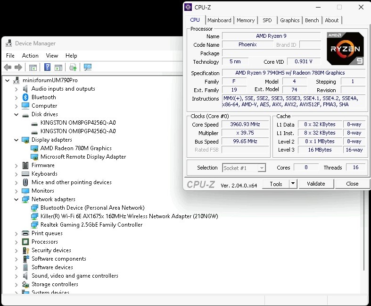Open the Tools dropdown arrow in CPU-Z
371x306 pixels.
pos(293,184)
